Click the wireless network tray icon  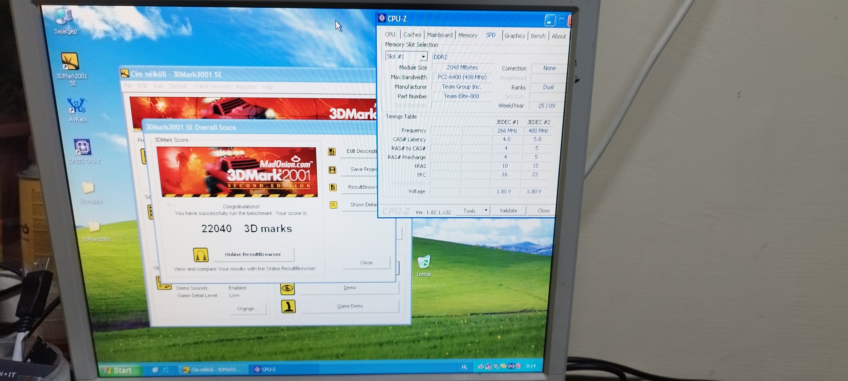511,366
